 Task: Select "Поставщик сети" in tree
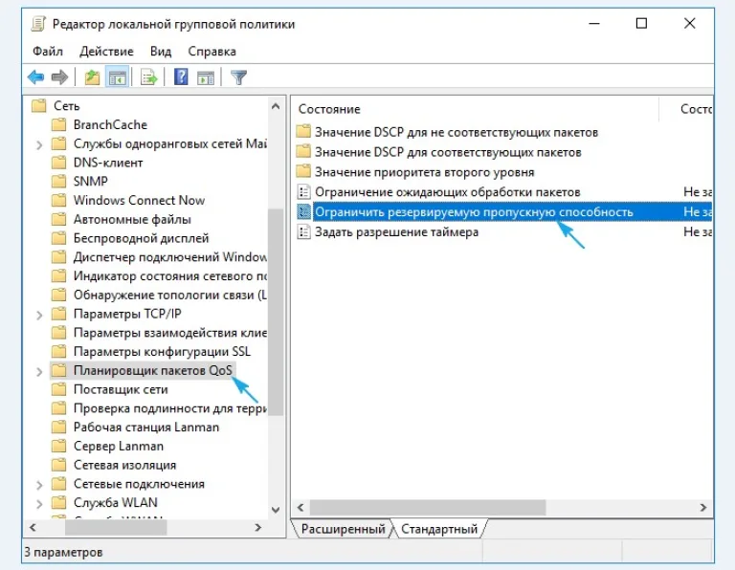tap(121, 389)
